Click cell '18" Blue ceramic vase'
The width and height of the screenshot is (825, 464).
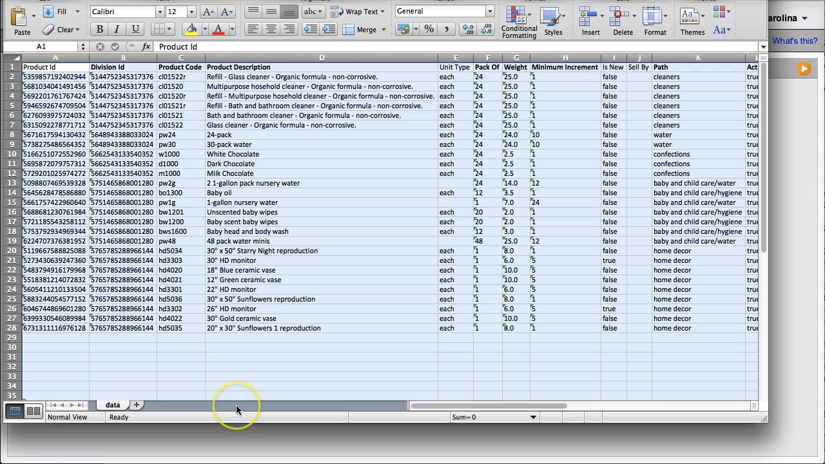point(321,270)
